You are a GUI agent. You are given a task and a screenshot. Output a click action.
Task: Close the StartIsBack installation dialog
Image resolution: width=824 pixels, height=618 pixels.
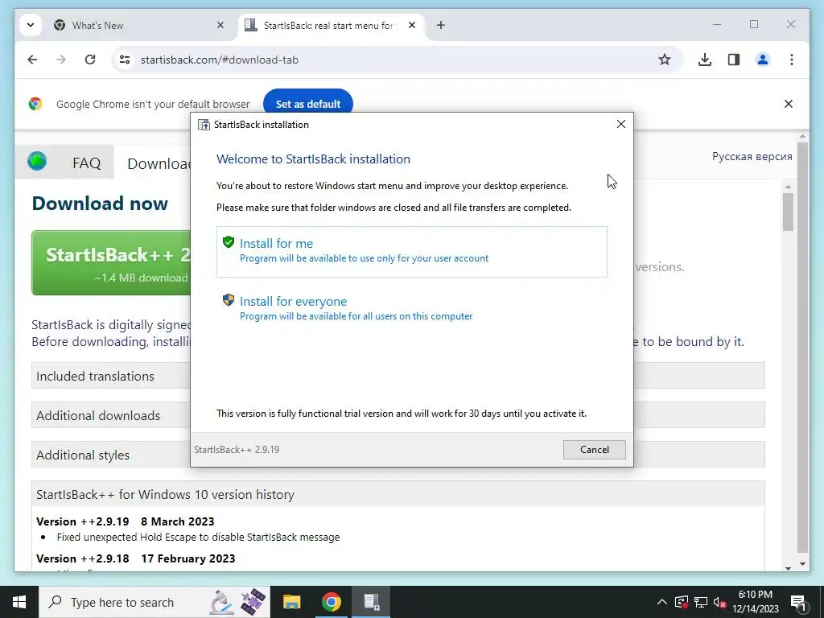(x=620, y=124)
